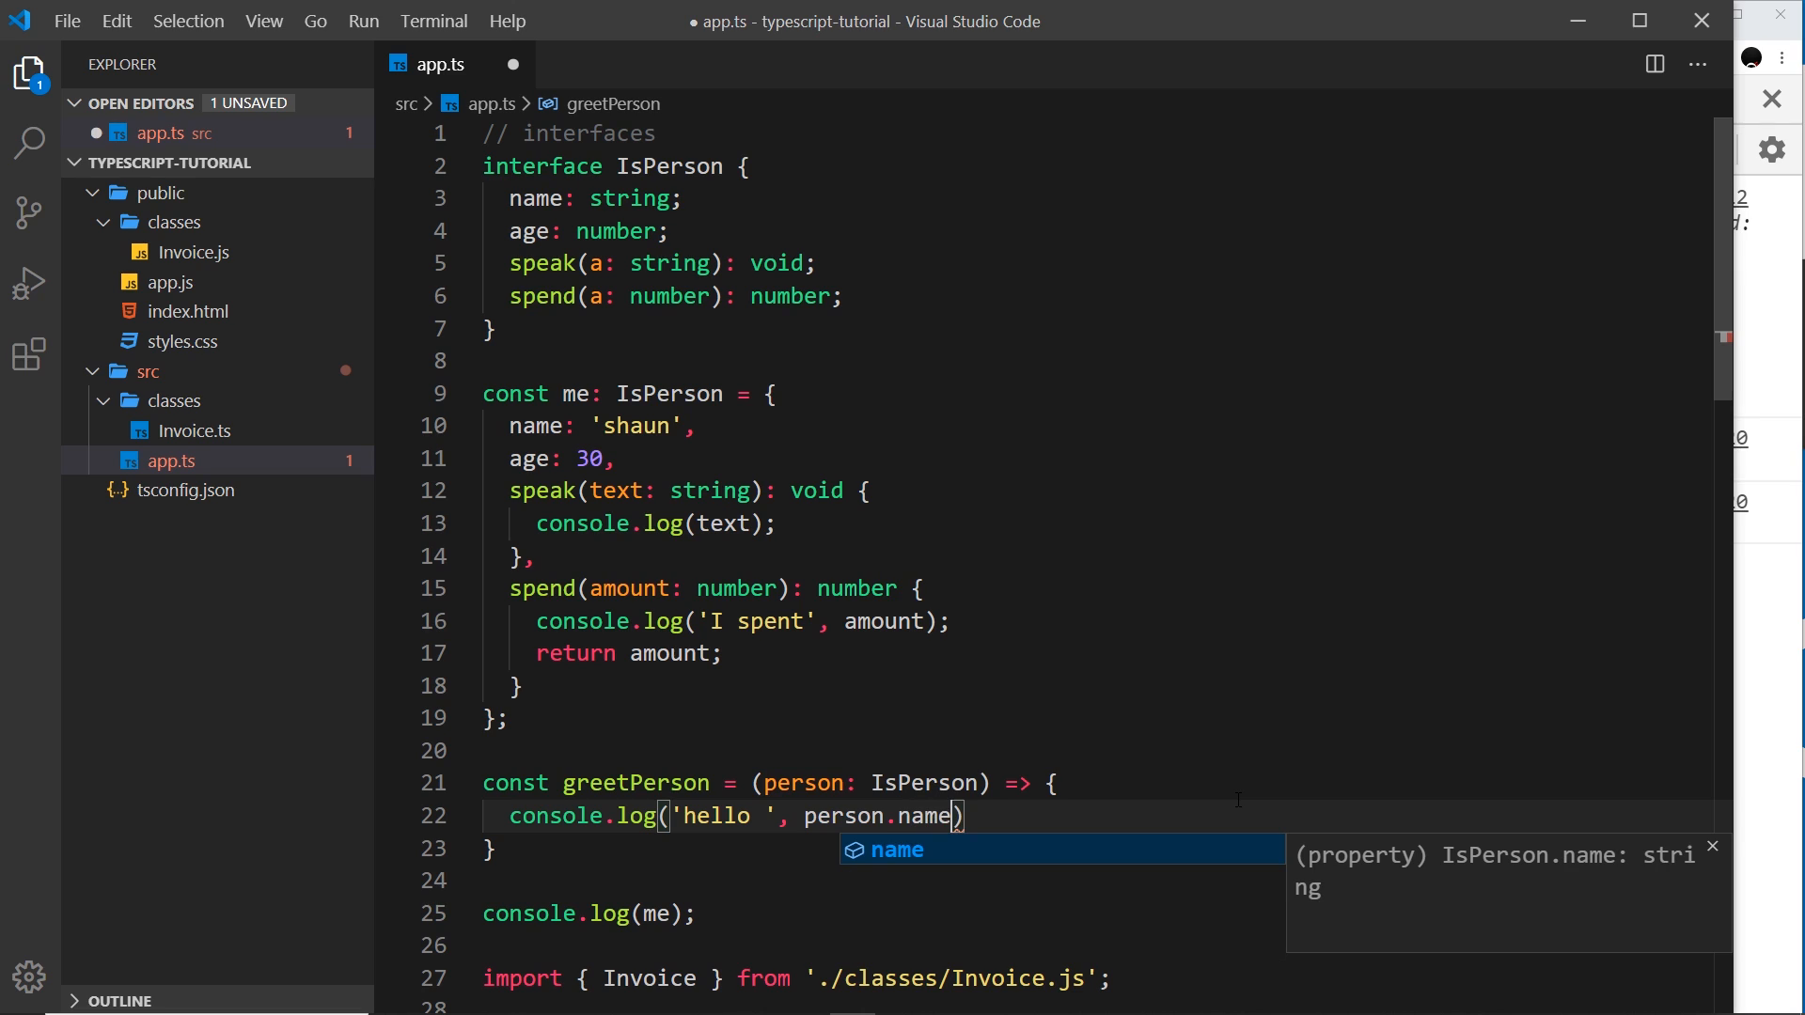Close the suggestion details popup

point(1713,847)
